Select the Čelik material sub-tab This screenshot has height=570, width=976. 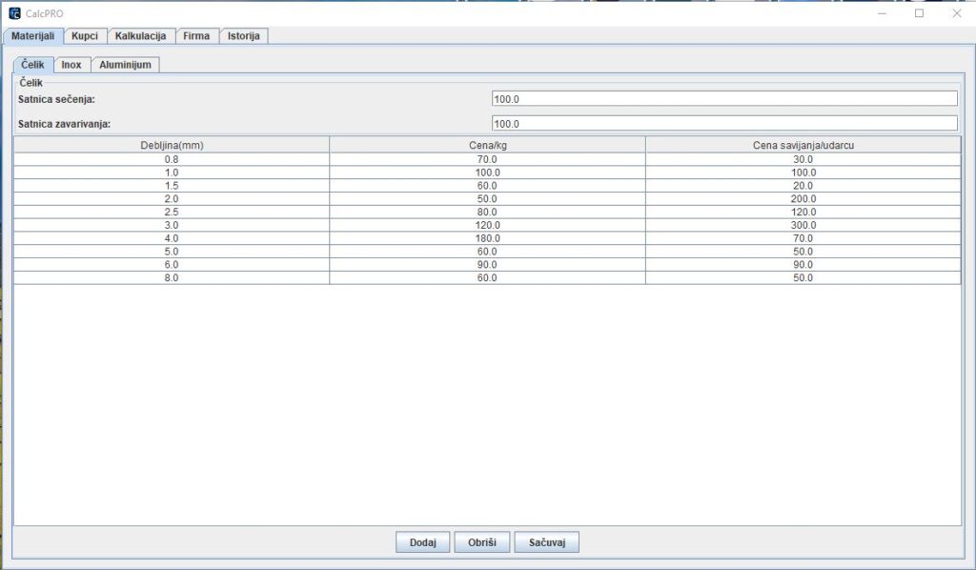tap(33, 65)
